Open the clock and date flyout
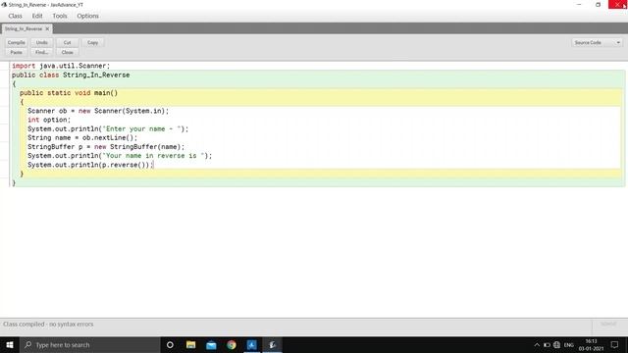Screen dimensions: 628x353 coord(591,344)
